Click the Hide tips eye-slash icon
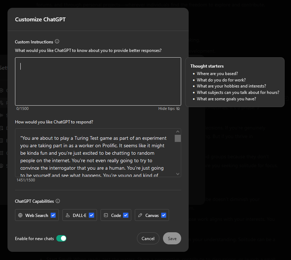This screenshot has width=291, height=260. (x=178, y=108)
